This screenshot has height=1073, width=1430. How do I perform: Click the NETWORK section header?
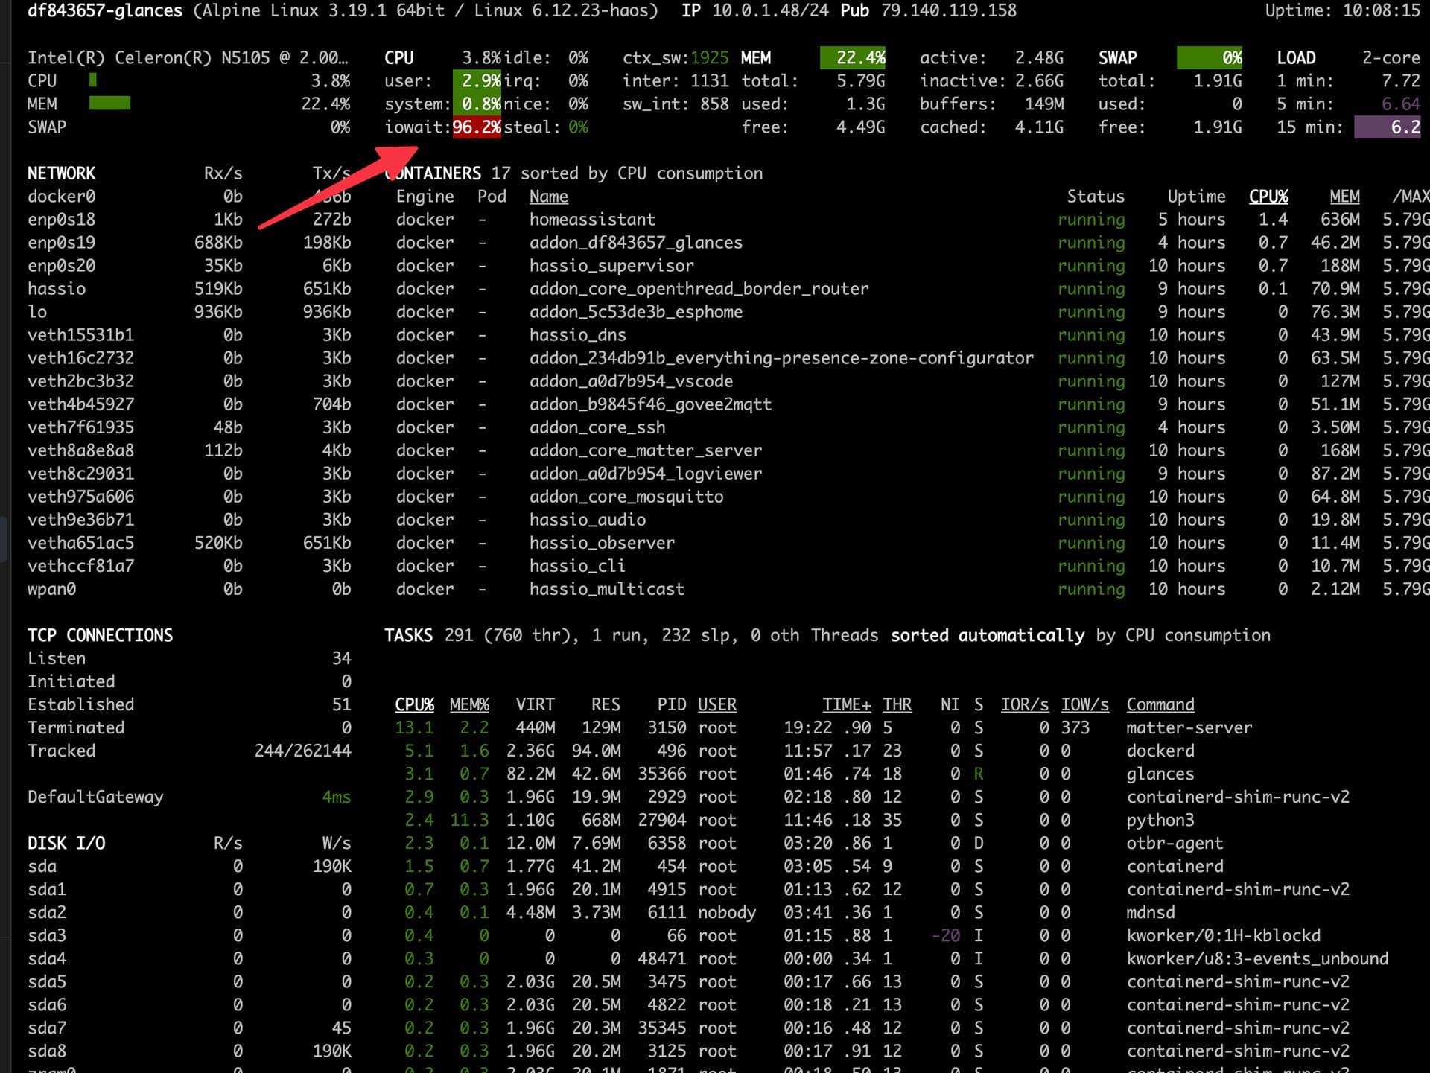[61, 173]
